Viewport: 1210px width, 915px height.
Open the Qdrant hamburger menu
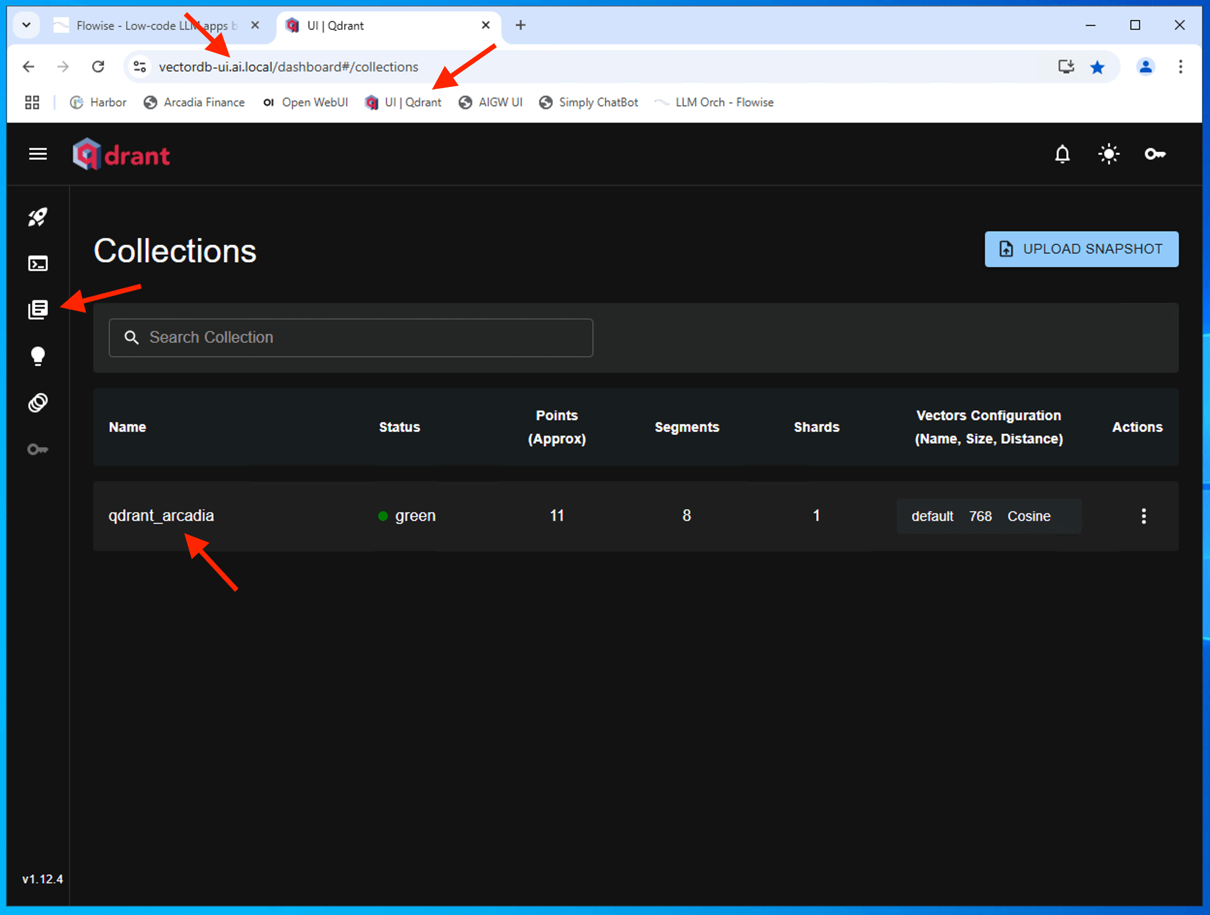coord(38,154)
